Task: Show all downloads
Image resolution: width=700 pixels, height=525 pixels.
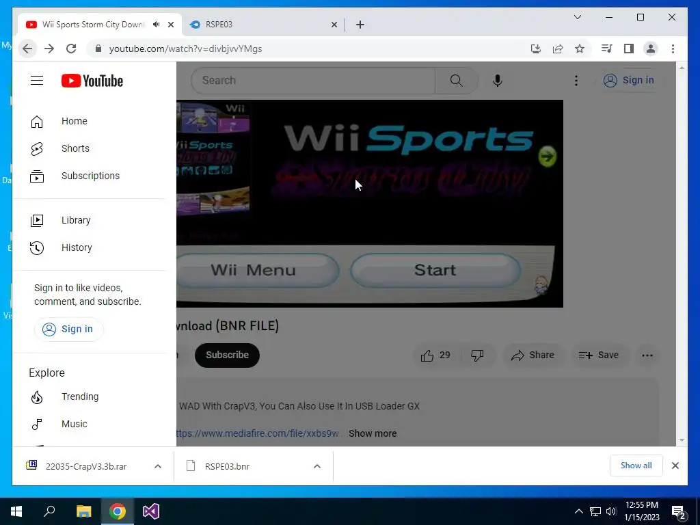Action: (x=636, y=466)
